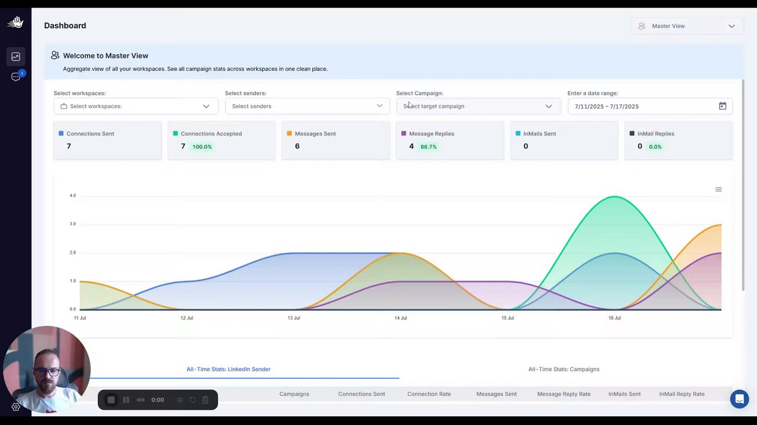
Task: Open the chart hamburger menu icon
Action: pos(718,189)
